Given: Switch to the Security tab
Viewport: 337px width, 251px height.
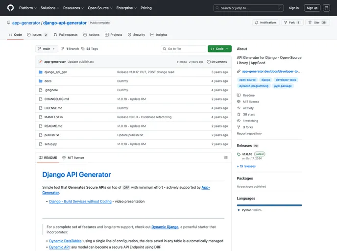Looking at the screenshot, I should (136, 35).
